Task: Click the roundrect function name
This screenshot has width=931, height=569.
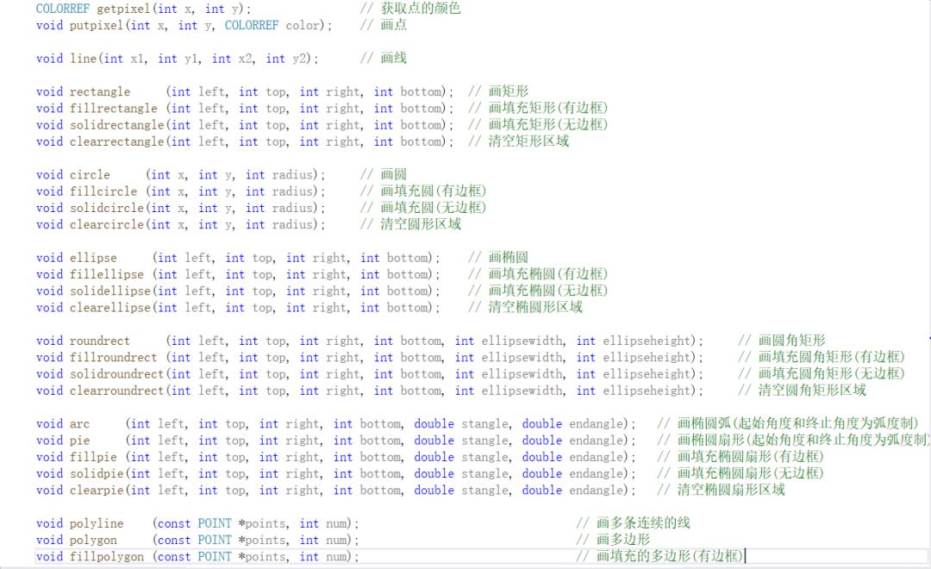Action: [x=100, y=341]
